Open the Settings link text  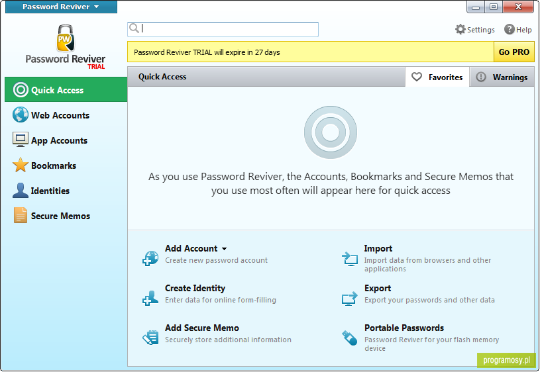(x=481, y=30)
